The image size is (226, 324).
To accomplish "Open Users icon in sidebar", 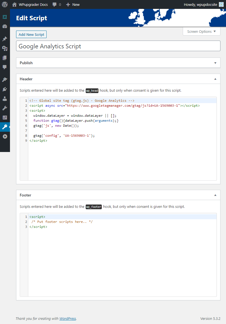I will point(5,99).
